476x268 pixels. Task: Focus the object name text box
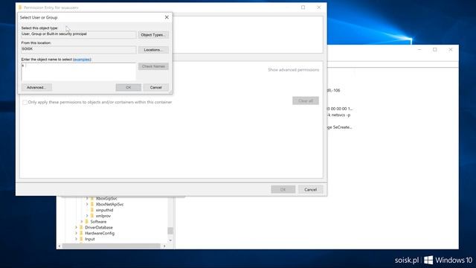tap(79, 71)
